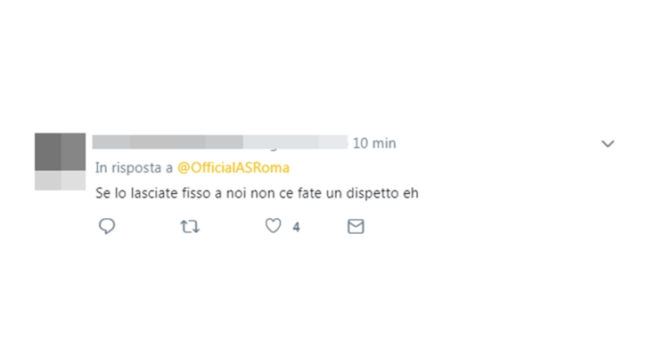Retweet using the arrows icon
This screenshot has height=364, width=656.
coord(190,227)
